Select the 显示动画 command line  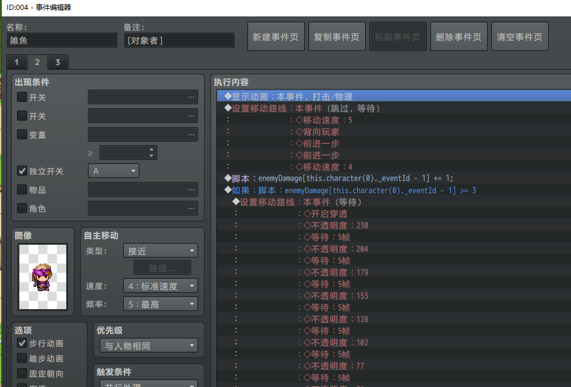tap(393, 97)
